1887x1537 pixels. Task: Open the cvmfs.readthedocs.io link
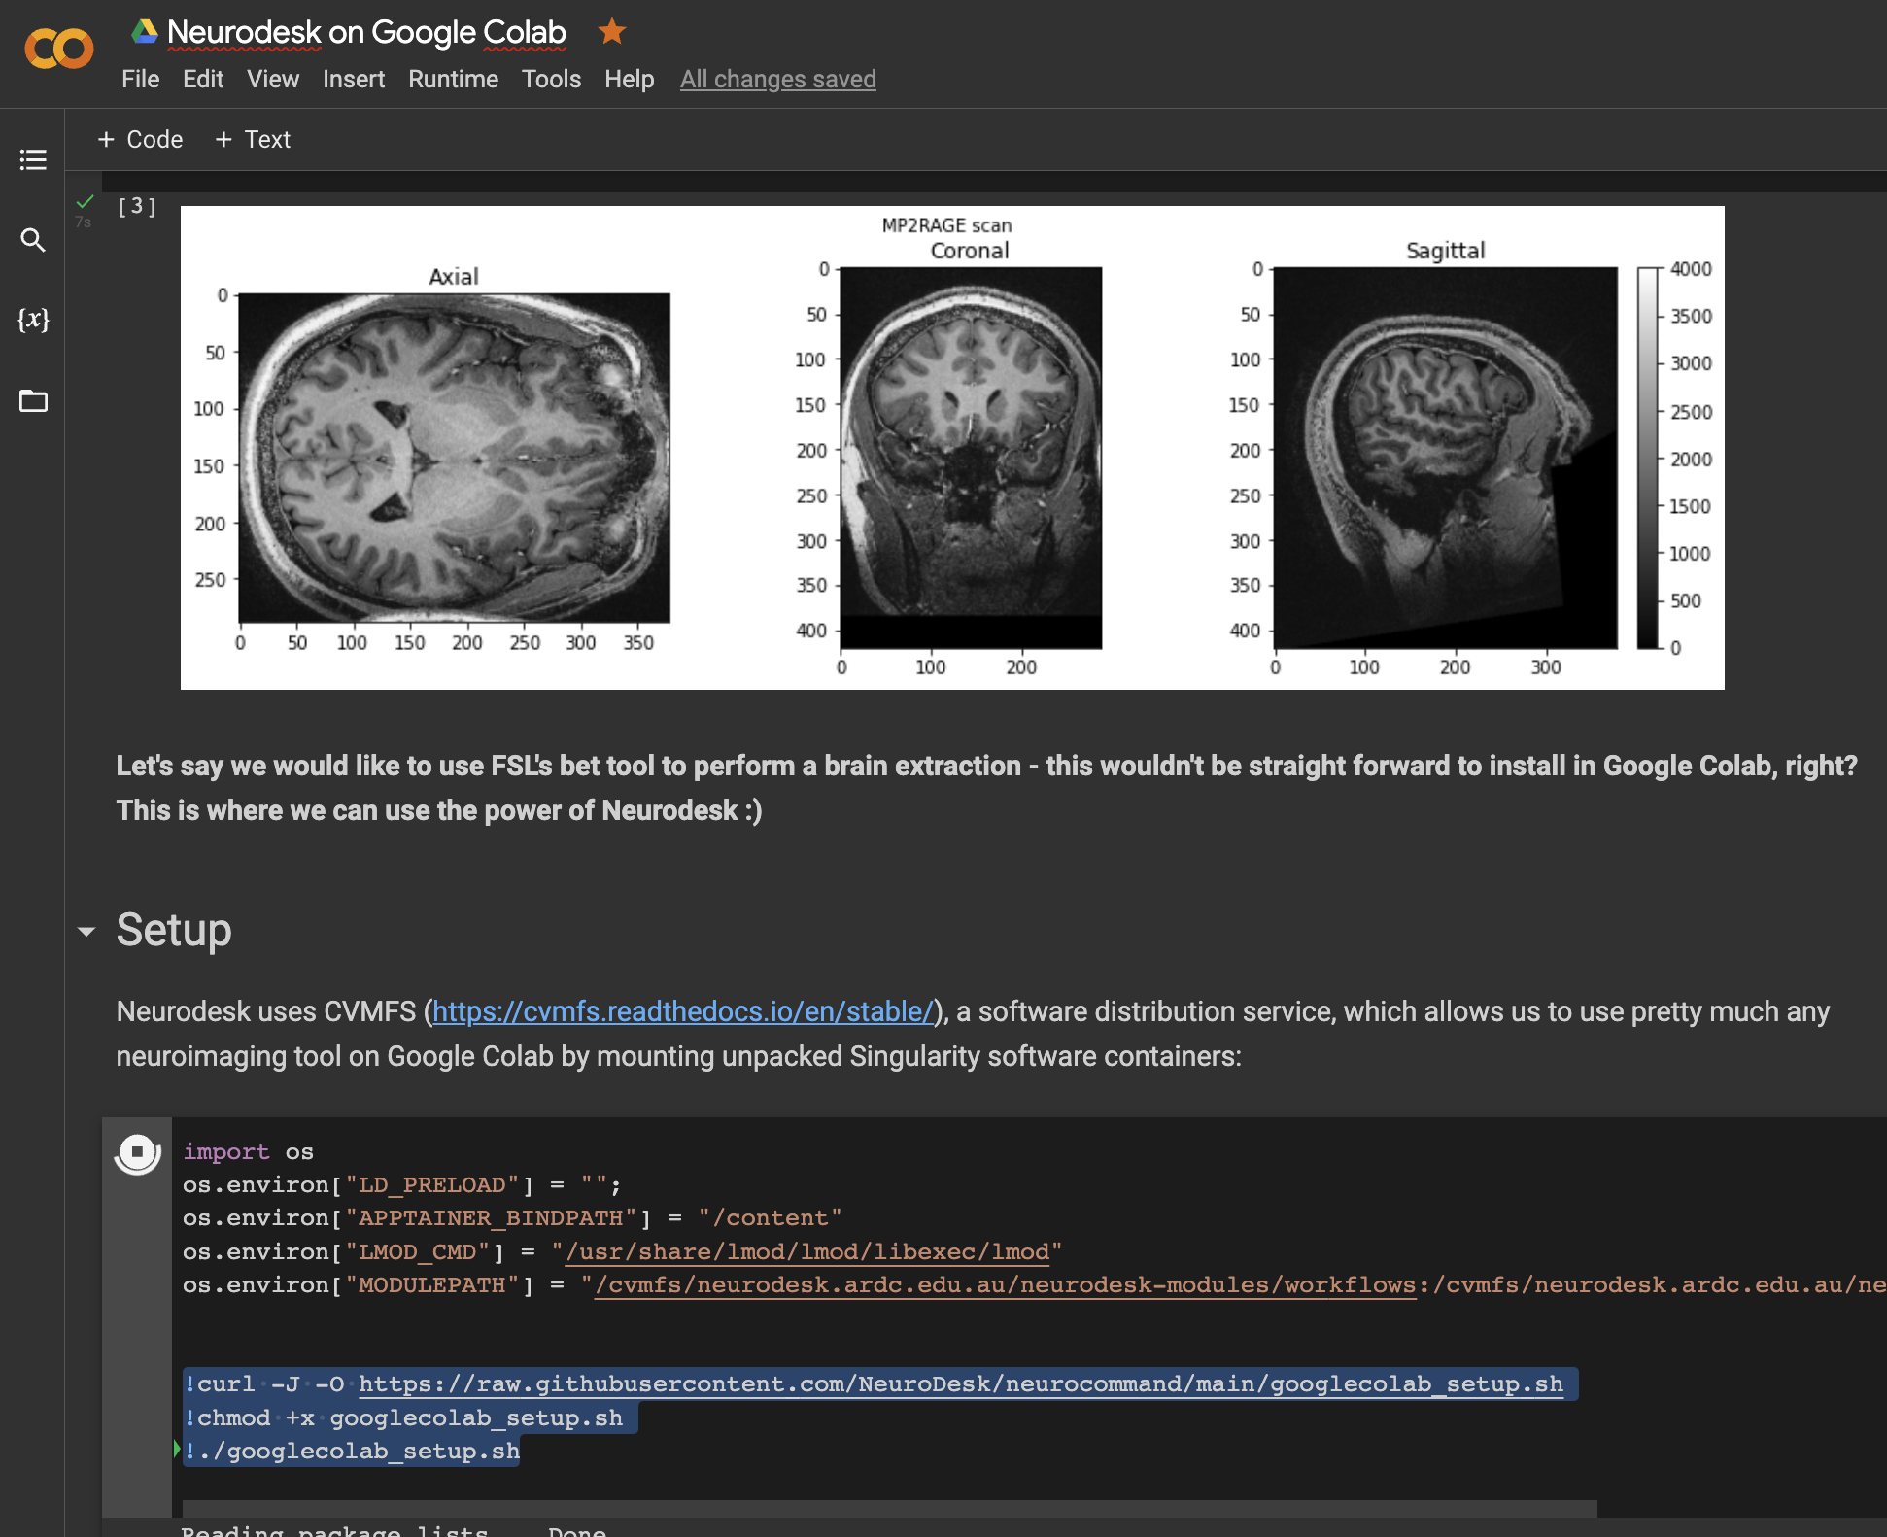tap(683, 1011)
